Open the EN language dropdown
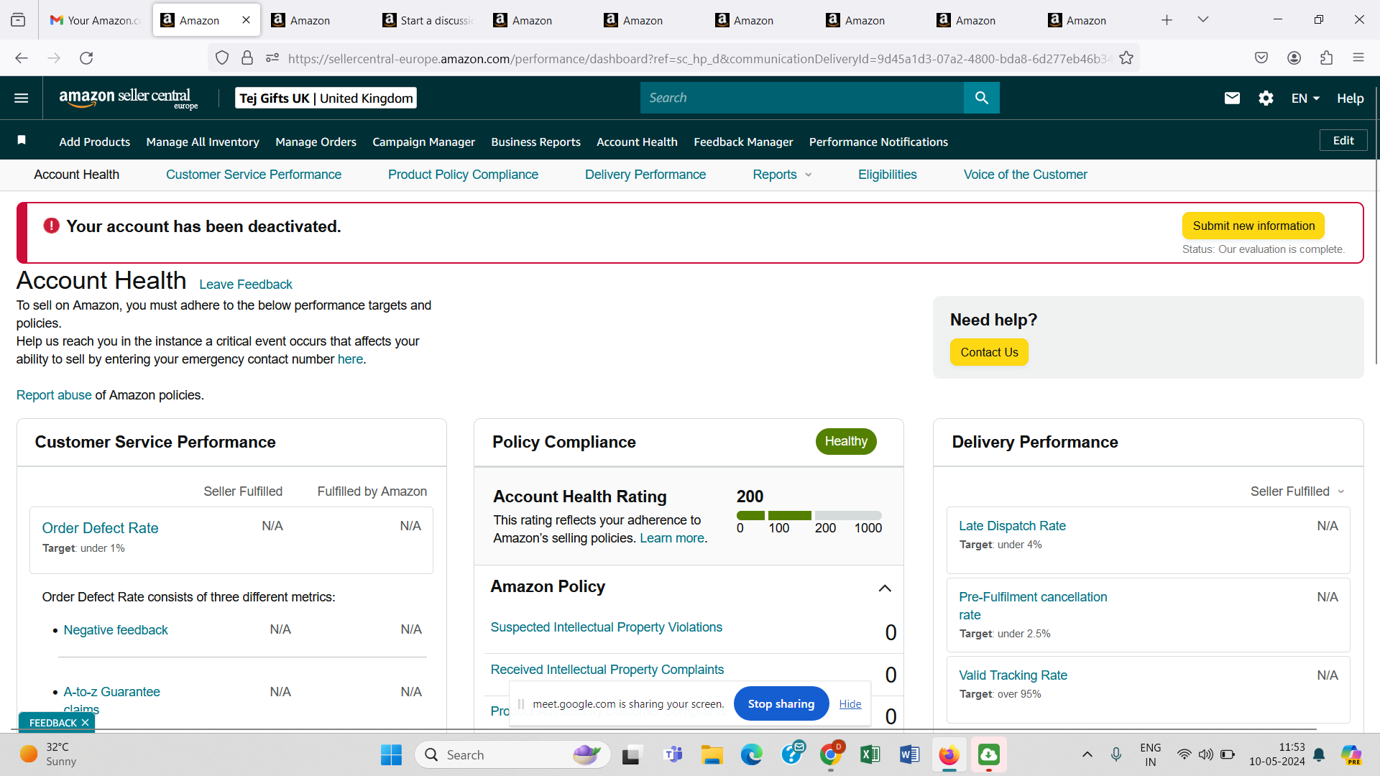 point(1305,98)
